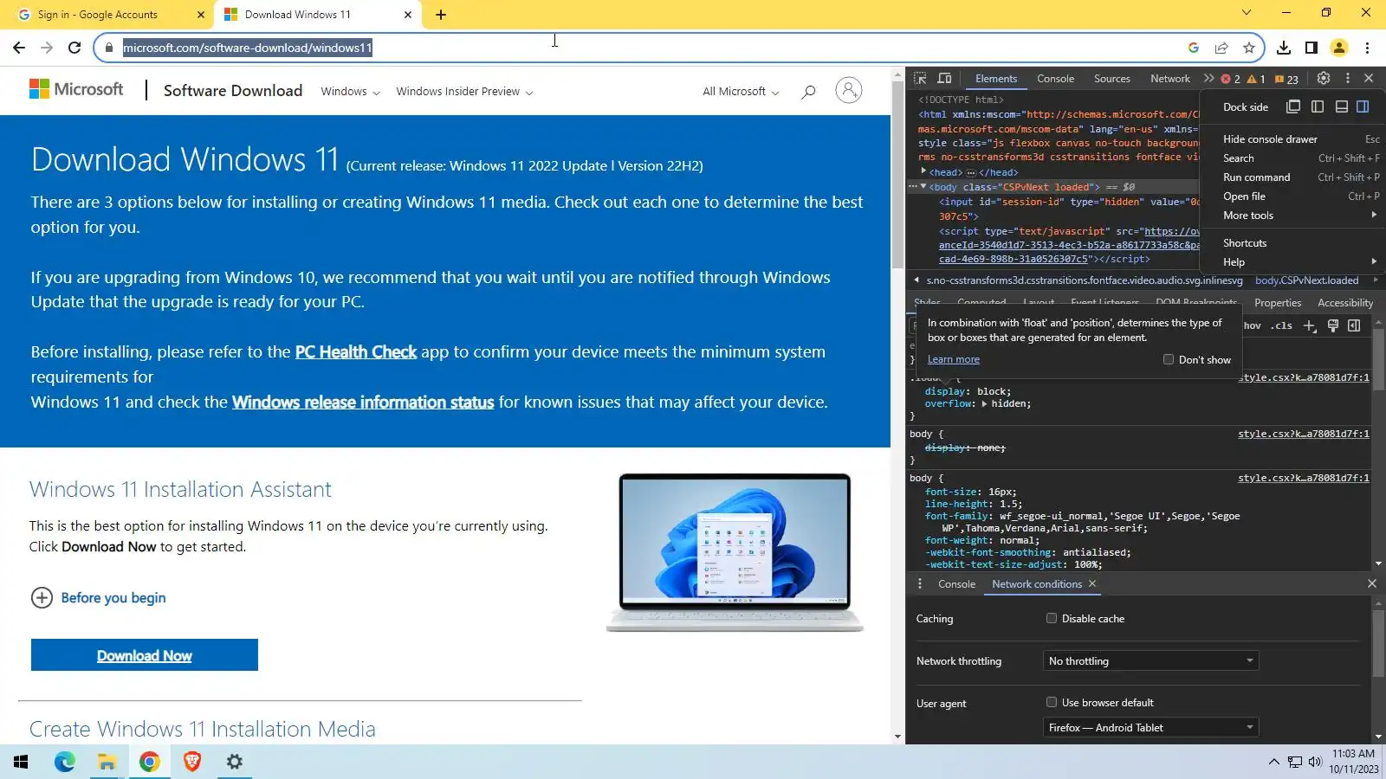This screenshot has height=779, width=1386.
Task: Open the Network throttling dropdown
Action: [1150, 661]
